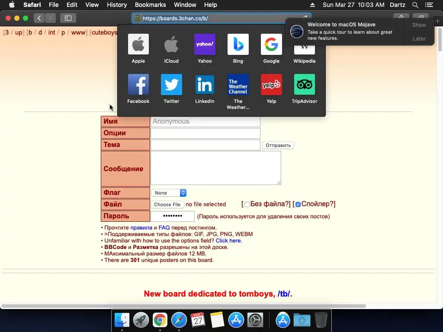Open System Preferences gear in the Dock
This screenshot has width=443, height=332.
click(255, 320)
